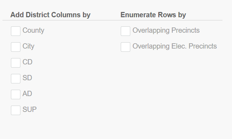Enable the County checkbox
232x139 pixels.
[15, 31]
